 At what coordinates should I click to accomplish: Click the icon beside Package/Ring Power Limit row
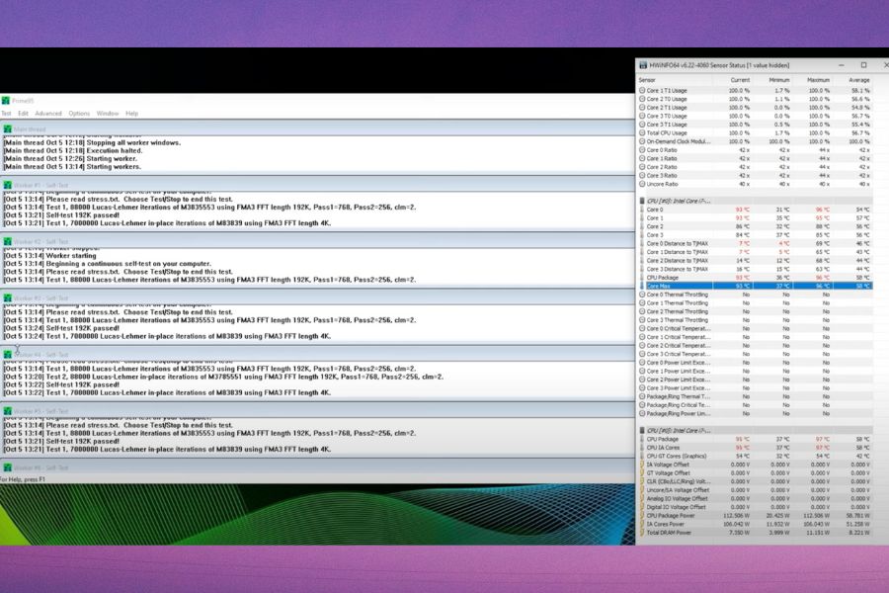pos(642,414)
